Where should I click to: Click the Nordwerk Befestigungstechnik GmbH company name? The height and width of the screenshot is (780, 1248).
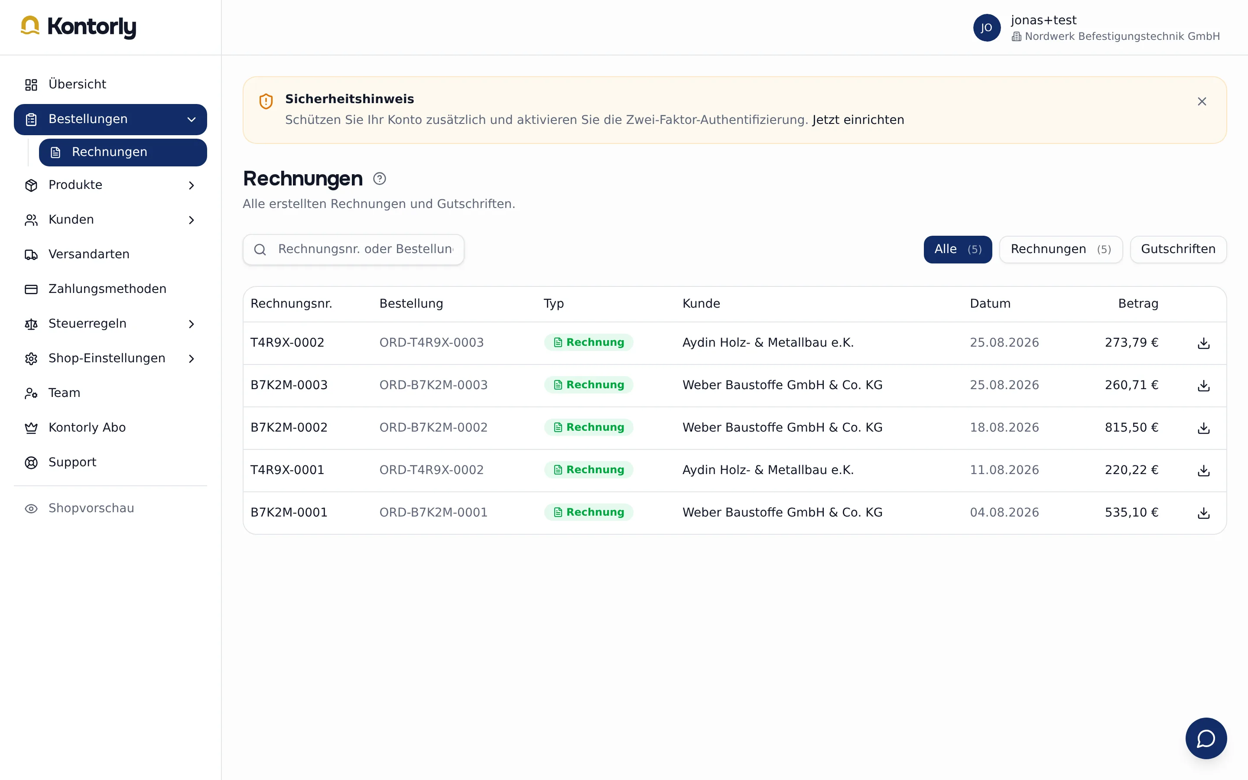point(1122,37)
